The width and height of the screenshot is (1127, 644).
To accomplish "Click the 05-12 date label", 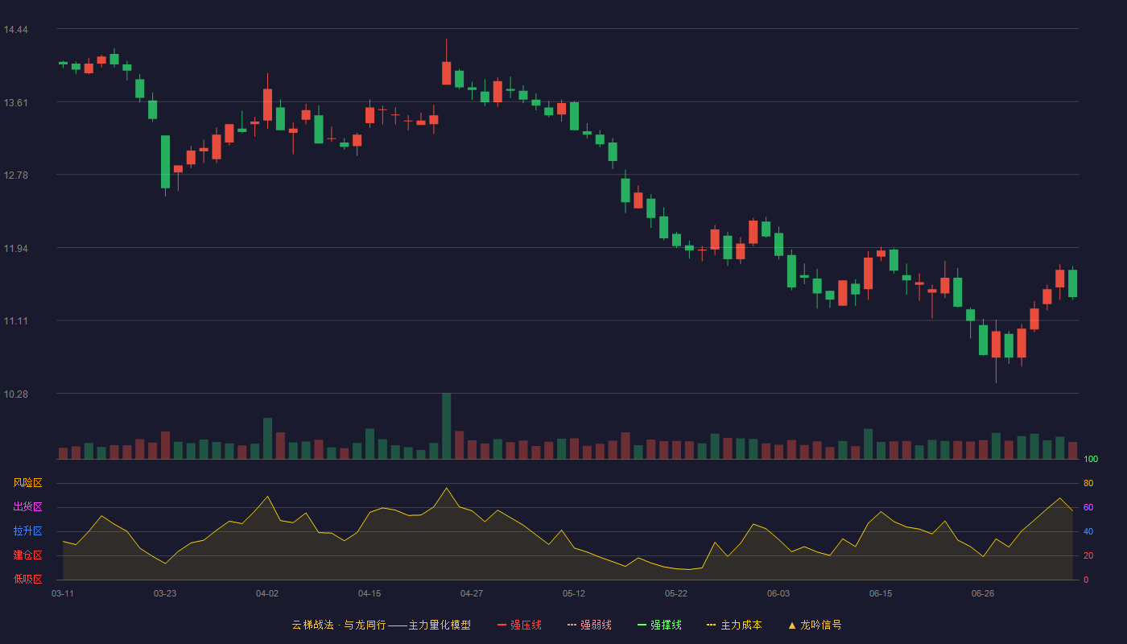I will click(574, 593).
